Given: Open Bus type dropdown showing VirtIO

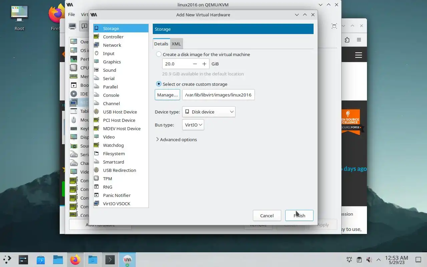Looking at the screenshot, I should pos(193,125).
